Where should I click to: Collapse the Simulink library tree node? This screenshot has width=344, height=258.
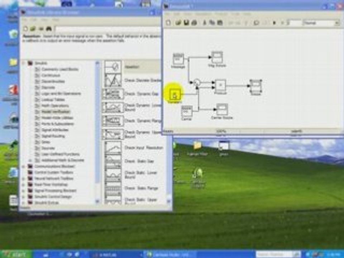click(x=23, y=63)
